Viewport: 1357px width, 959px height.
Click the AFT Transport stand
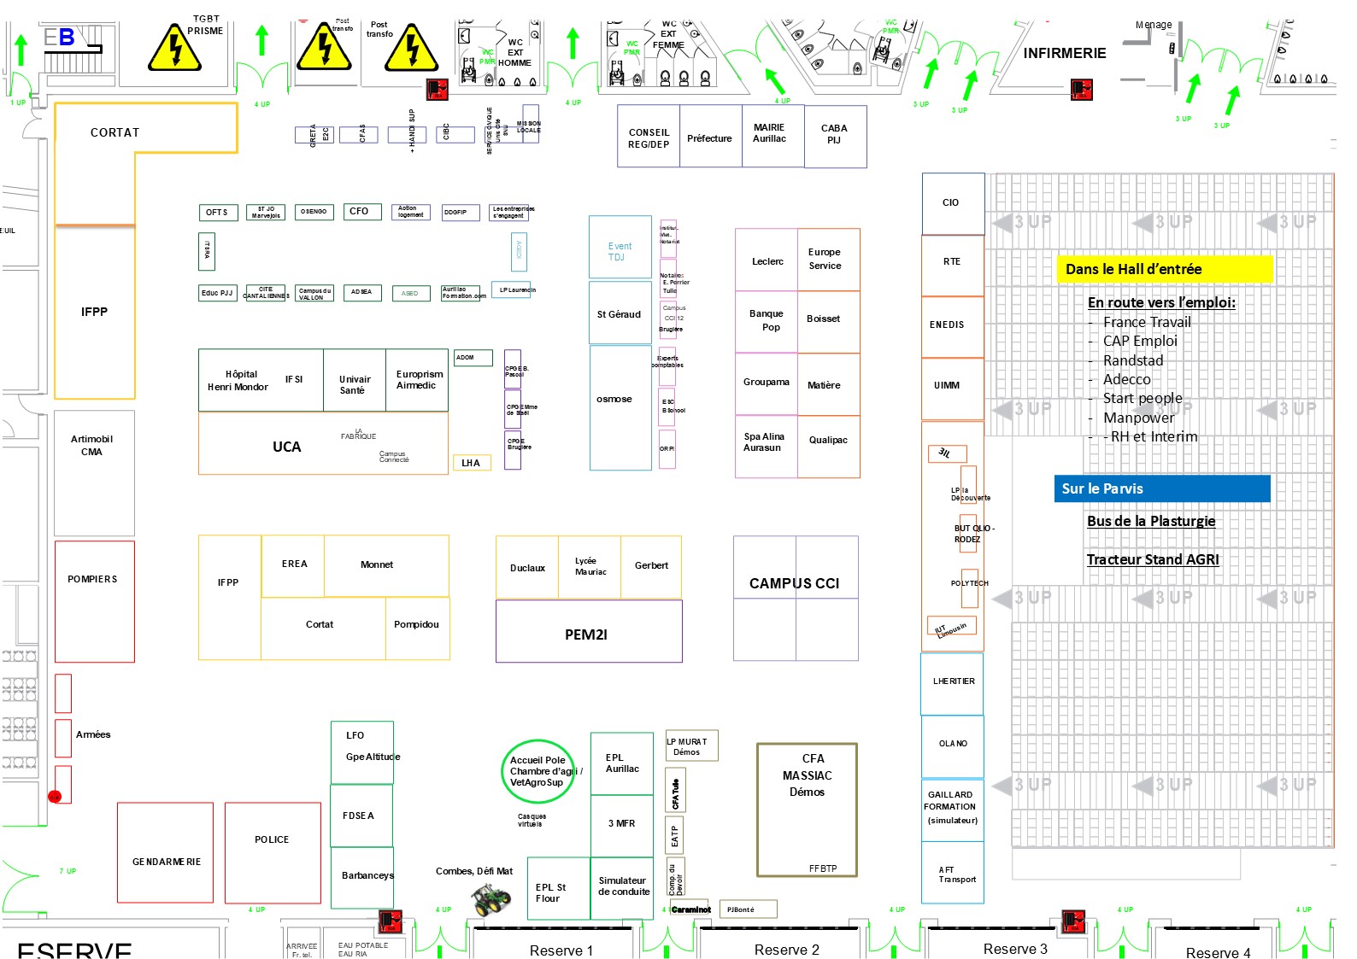coord(952,872)
